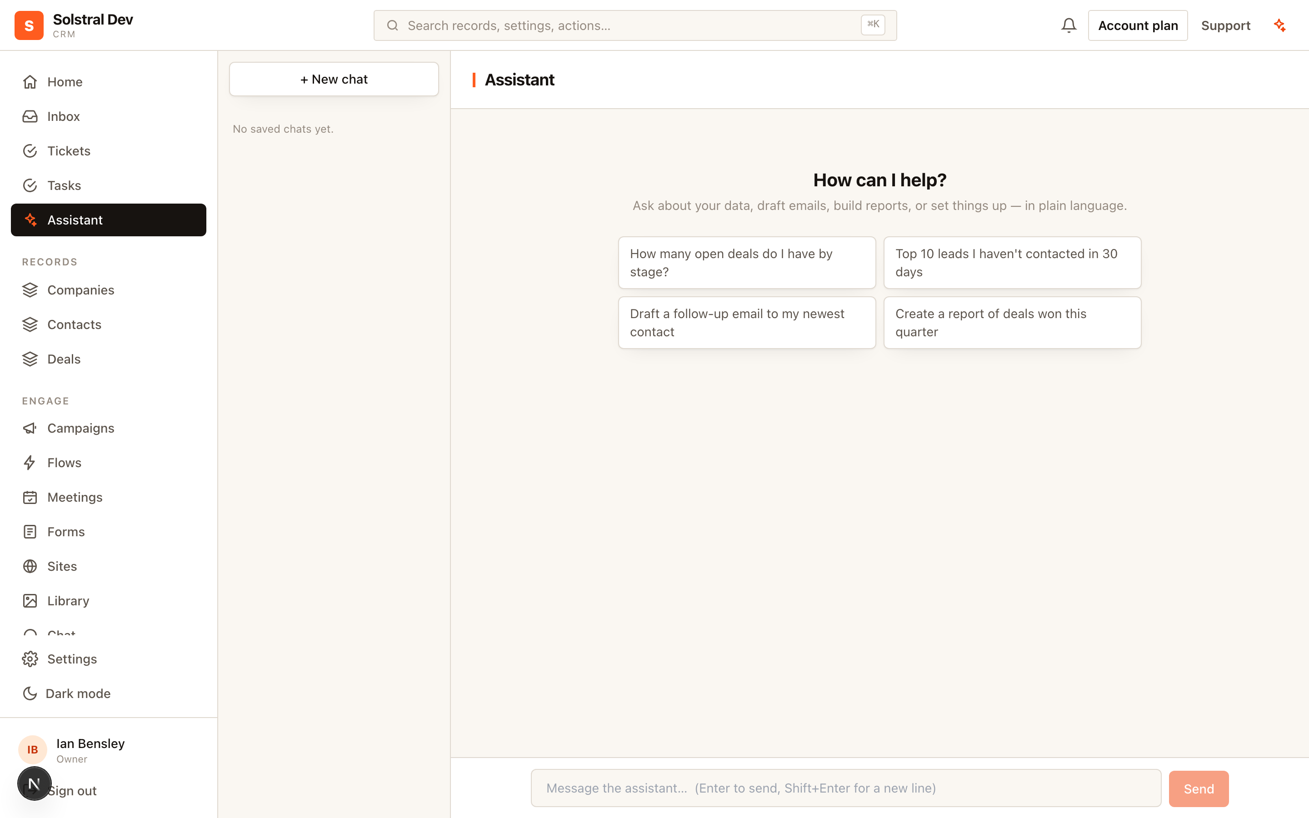The image size is (1309, 818).
Task: Open Tickets from the sidebar
Action: (x=109, y=151)
